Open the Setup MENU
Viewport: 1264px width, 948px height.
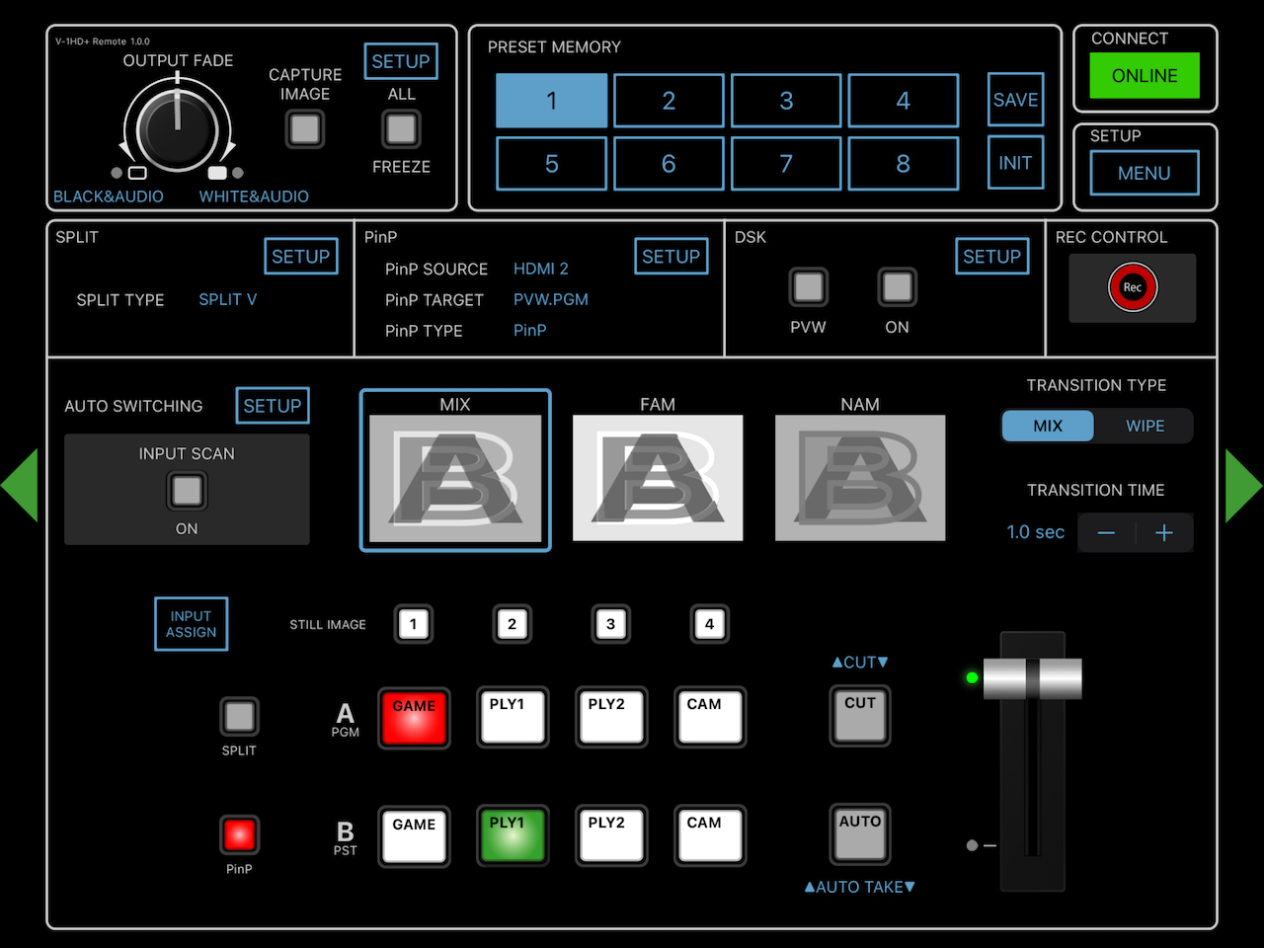pyautogui.click(x=1145, y=173)
